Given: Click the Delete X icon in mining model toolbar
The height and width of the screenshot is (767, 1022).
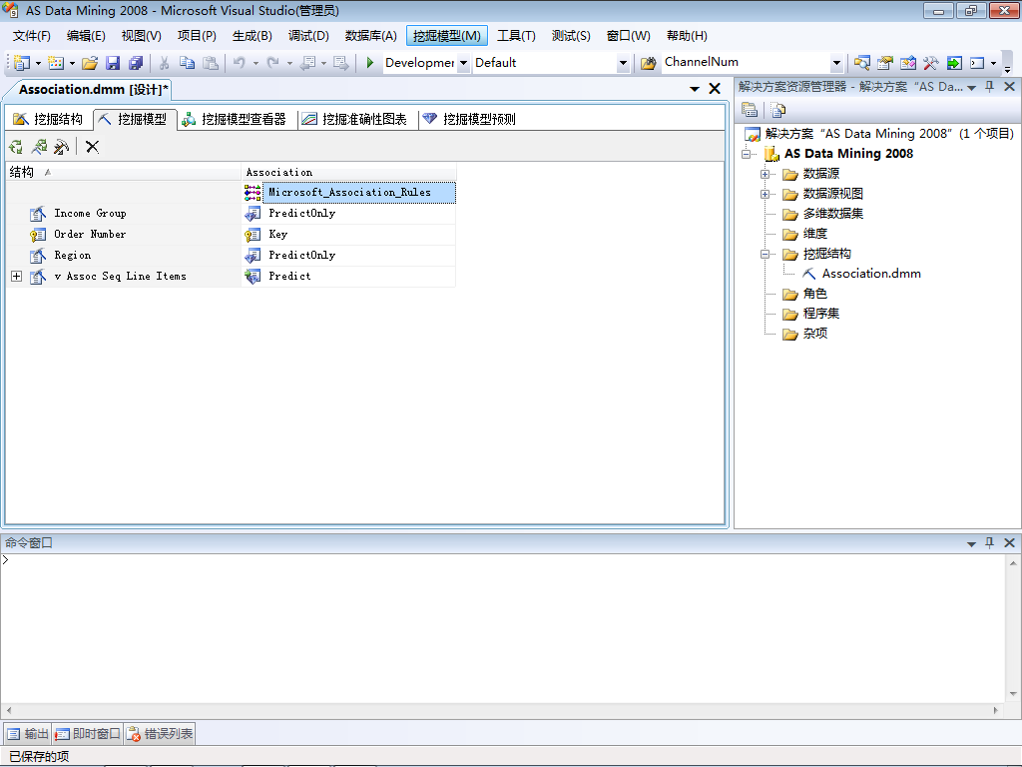Looking at the screenshot, I should click(x=93, y=147).
